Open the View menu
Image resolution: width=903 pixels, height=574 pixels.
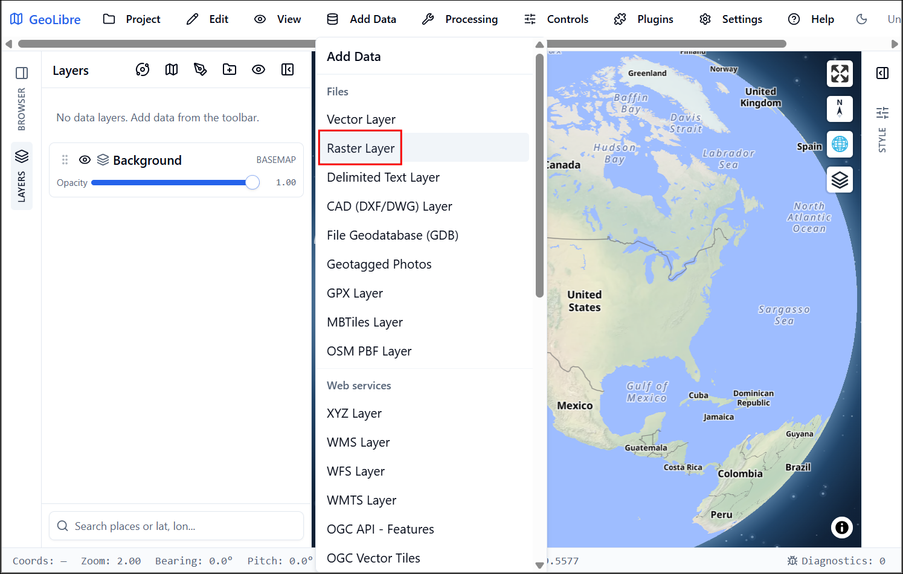pos(278,19)
